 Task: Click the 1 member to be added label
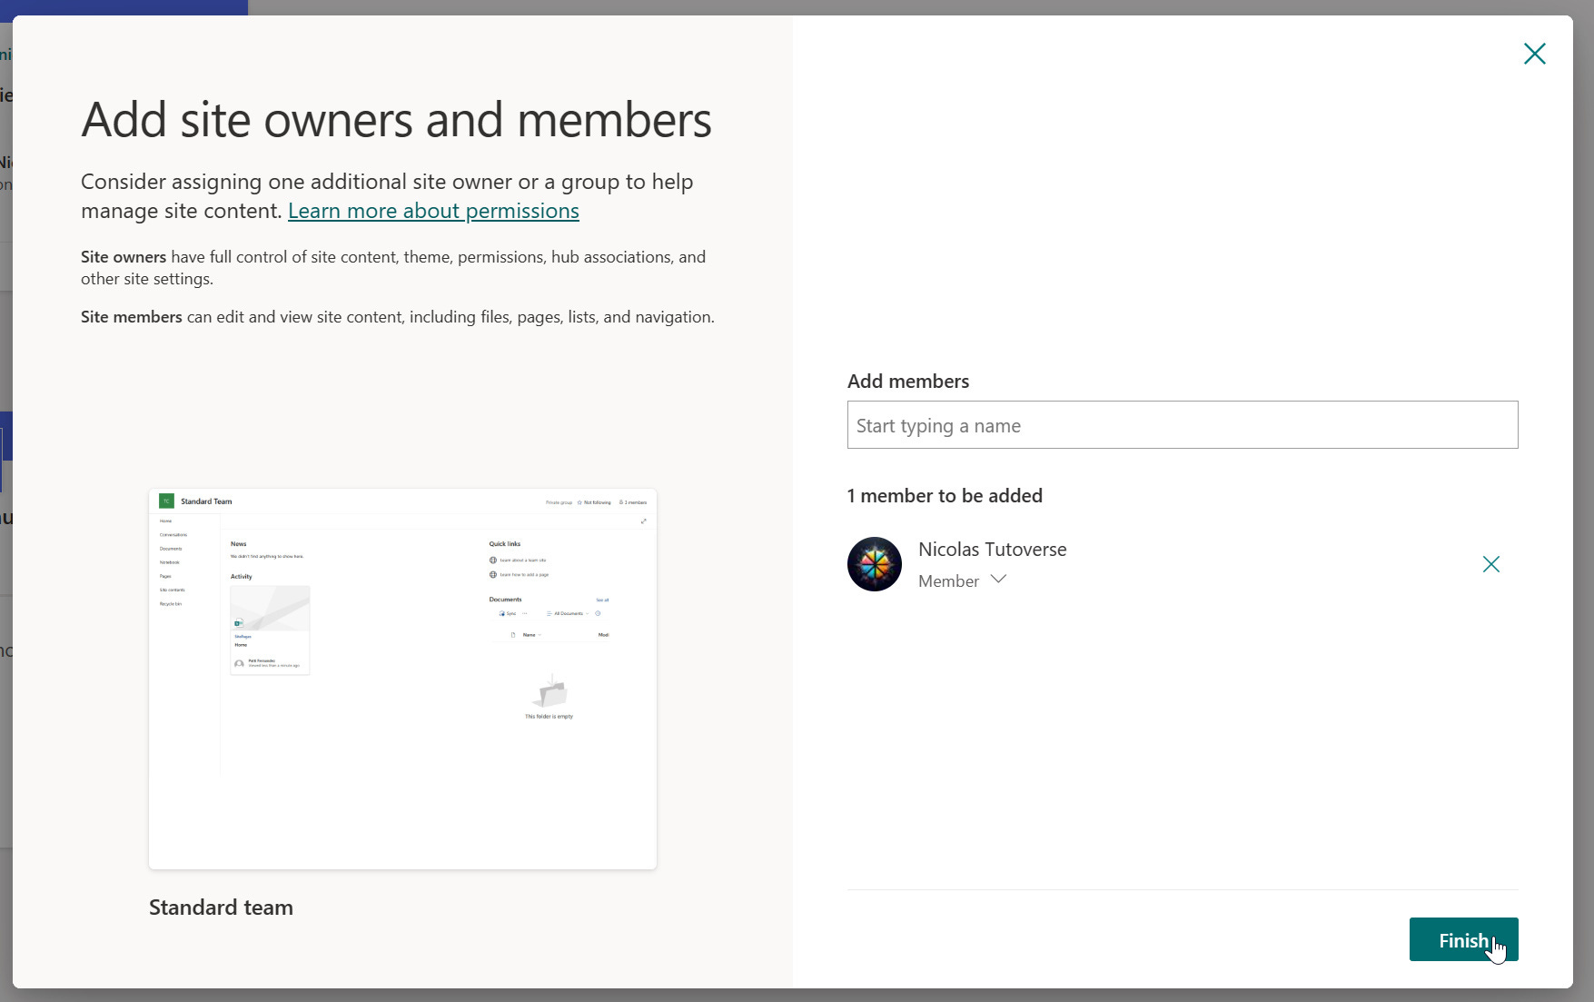(x=945, y=496)
